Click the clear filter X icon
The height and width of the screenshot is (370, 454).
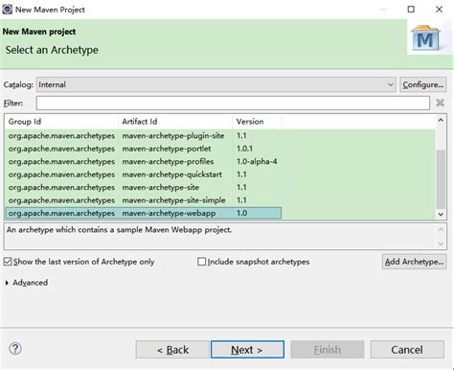coord(440,103)
